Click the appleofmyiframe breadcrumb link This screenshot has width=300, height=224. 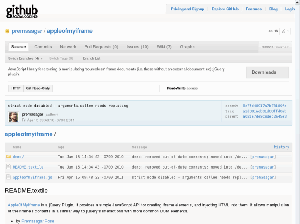pyautogui.click(x=28, y=134)
